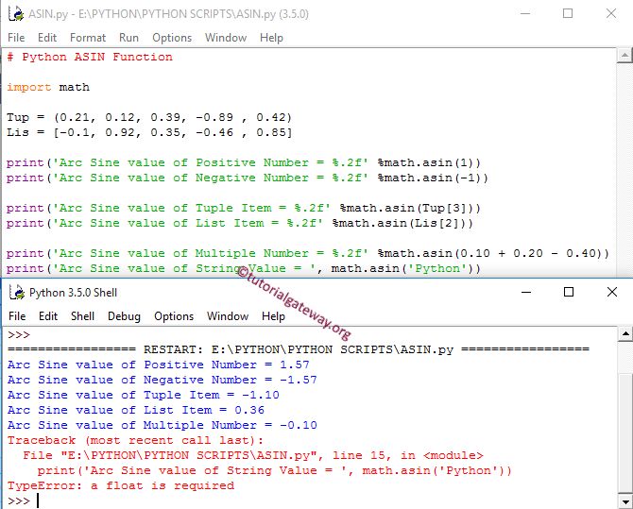Click the 'Tup = (0.21, 0.12...' line

pos(149,117)
